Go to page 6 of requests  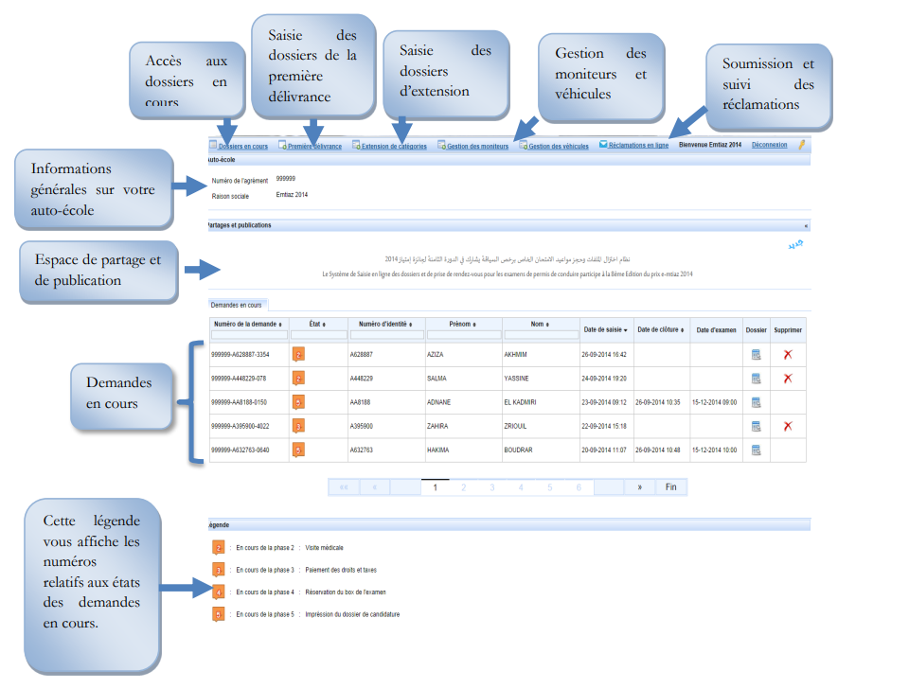coord(579,487)
